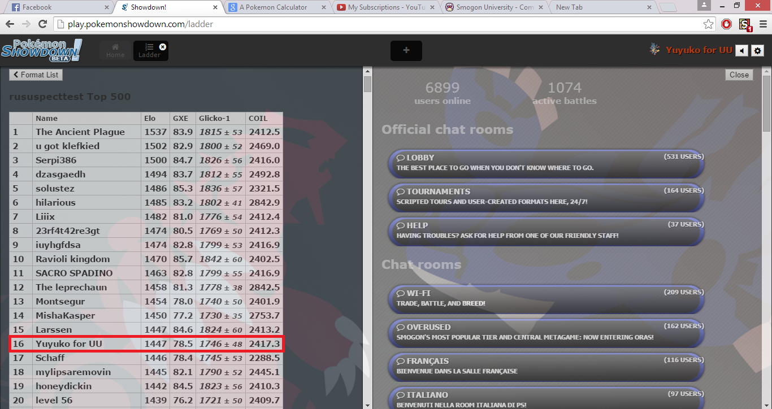Open the Overused chat room
Screen dimensions: 772x409
(546, 332)
